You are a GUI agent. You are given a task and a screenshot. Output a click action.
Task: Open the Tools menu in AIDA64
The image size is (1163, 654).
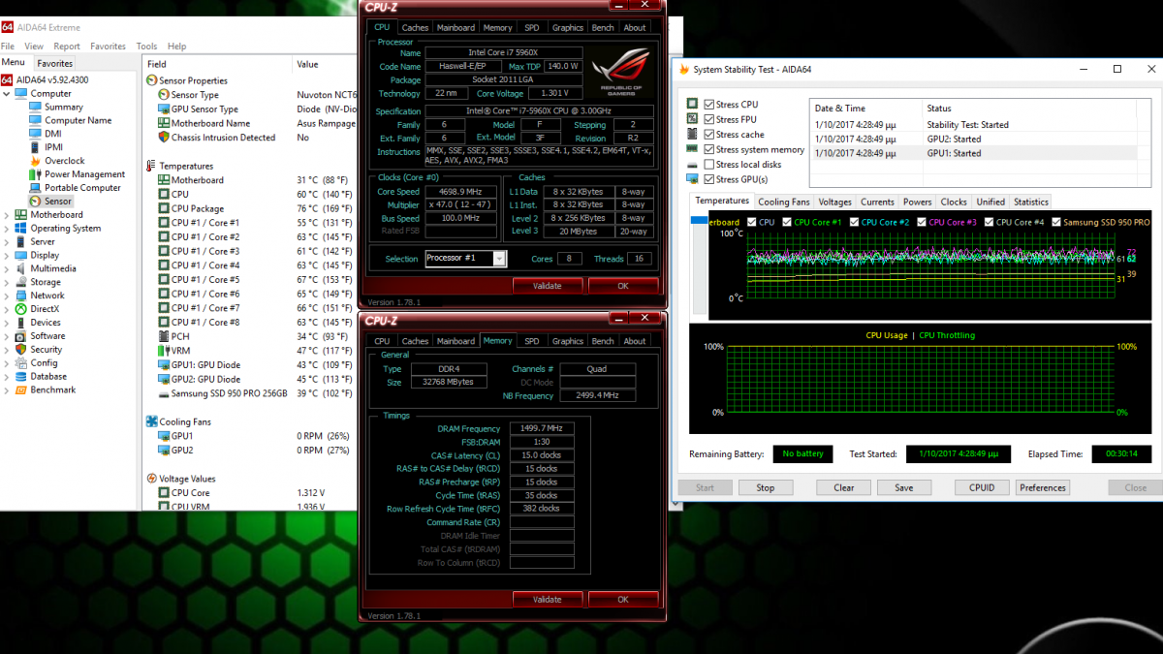(x=146, y=46)
